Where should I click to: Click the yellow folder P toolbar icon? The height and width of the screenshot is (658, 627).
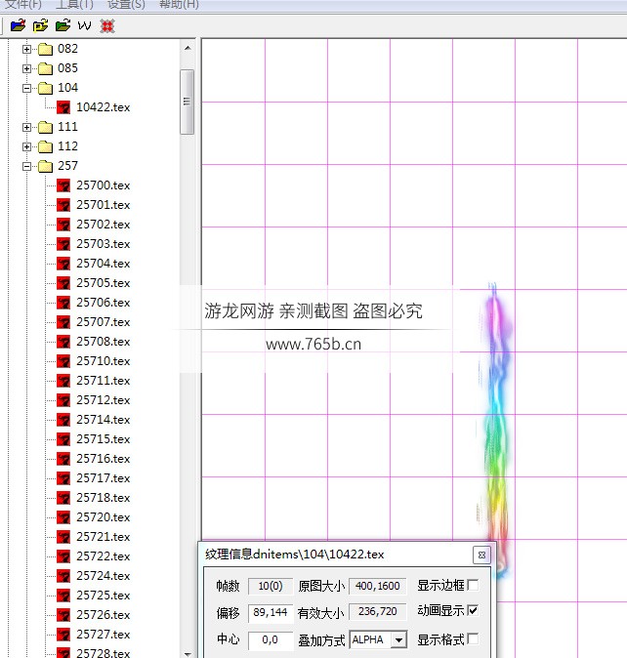(x=40, y=26)
